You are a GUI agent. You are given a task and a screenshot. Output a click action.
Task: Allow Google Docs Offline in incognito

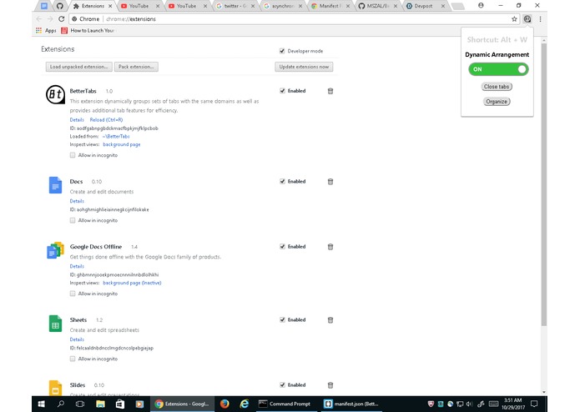(73, 294)
